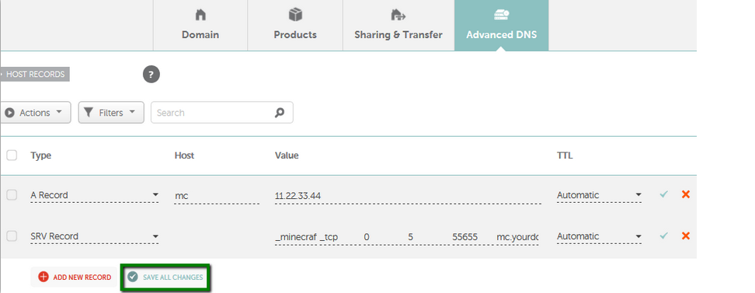The image size is (755, 293).
Task: Toggle the select-all records checkbox
Action: [x=12, y=155]
